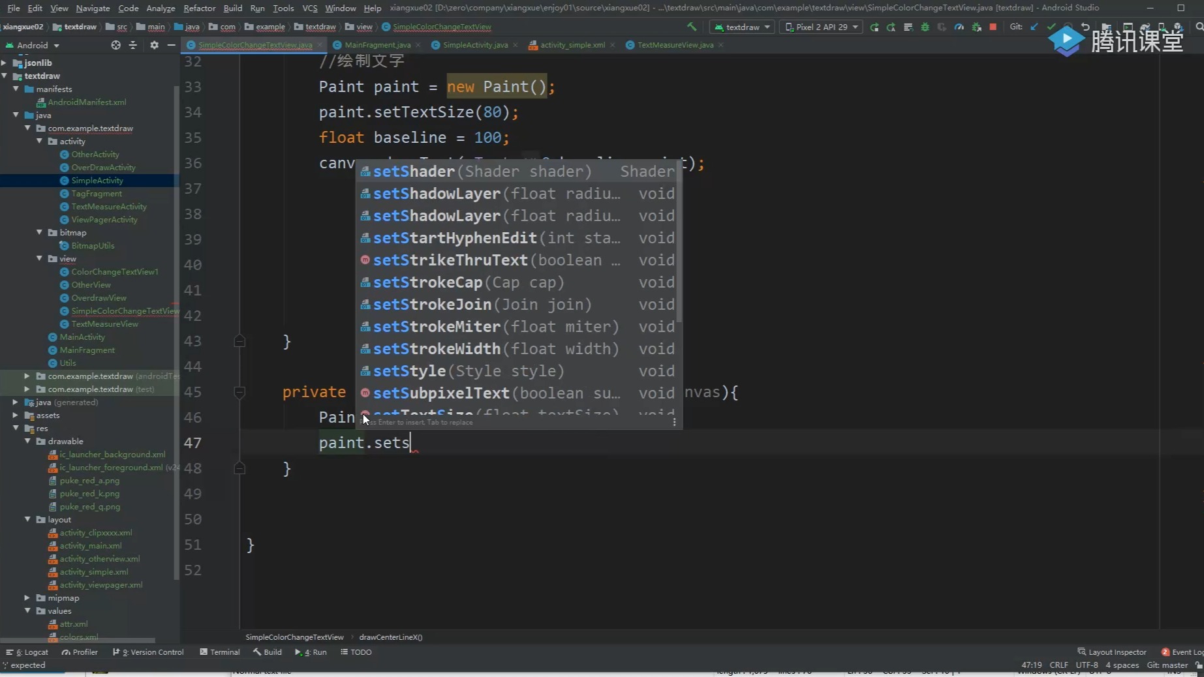The width and height of the screenshot is (1204, 677).
Task: Collapse the view package
Action: 40,258
